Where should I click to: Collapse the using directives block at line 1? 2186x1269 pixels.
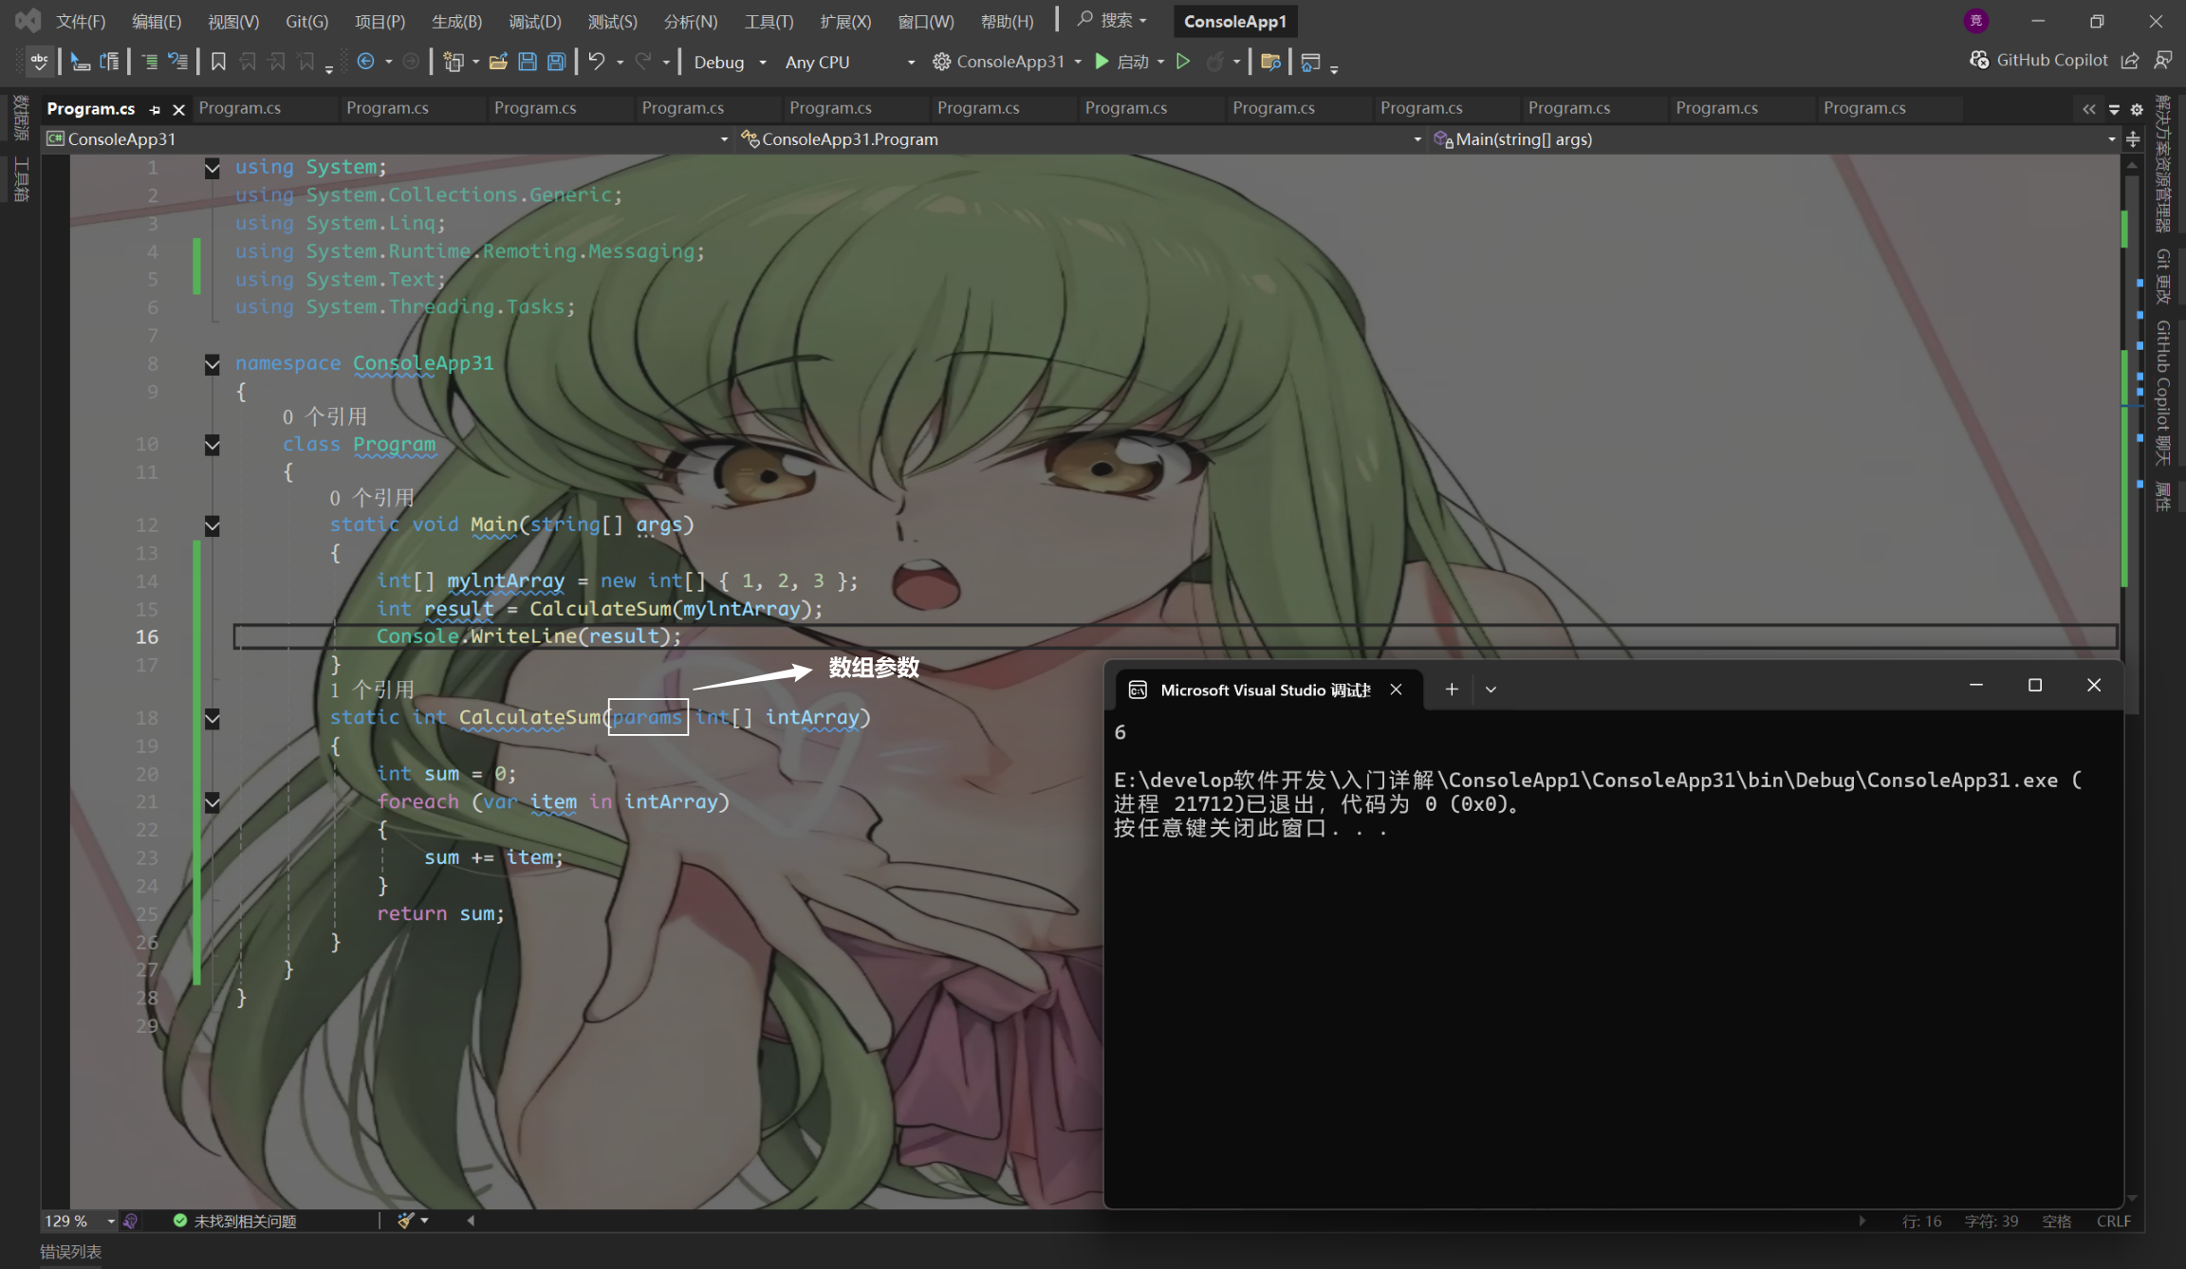coord(213,168)
